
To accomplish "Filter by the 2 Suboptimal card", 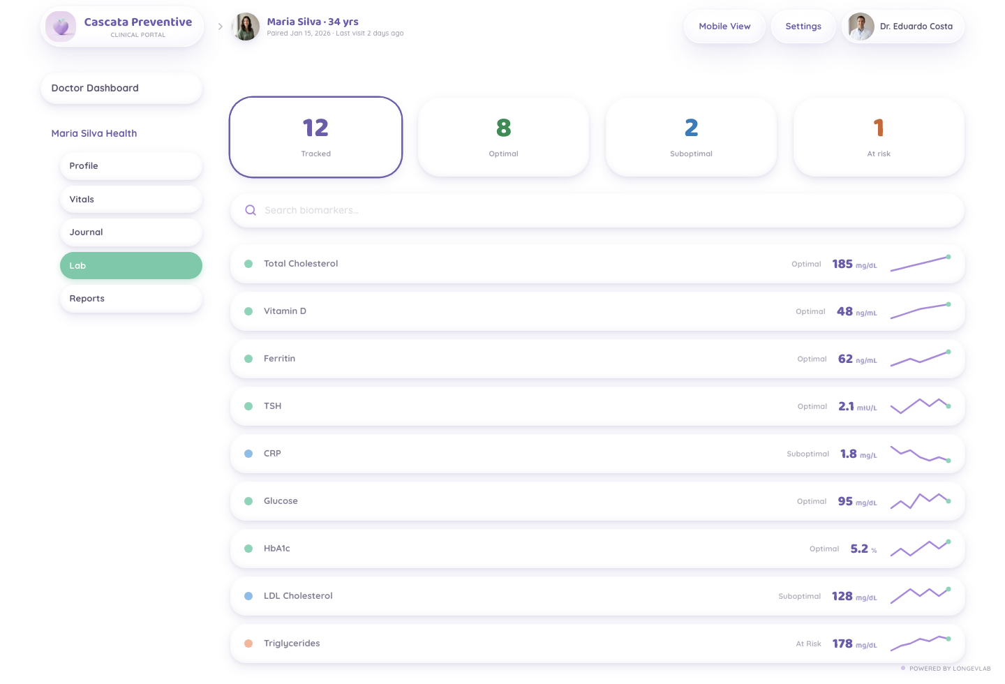I will click(691, 137).
